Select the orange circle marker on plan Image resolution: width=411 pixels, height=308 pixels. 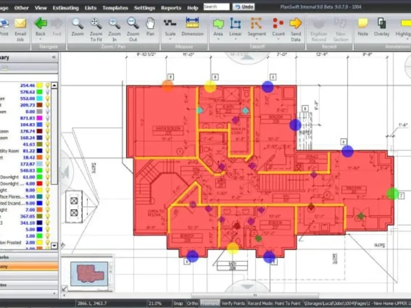point(167,86)
